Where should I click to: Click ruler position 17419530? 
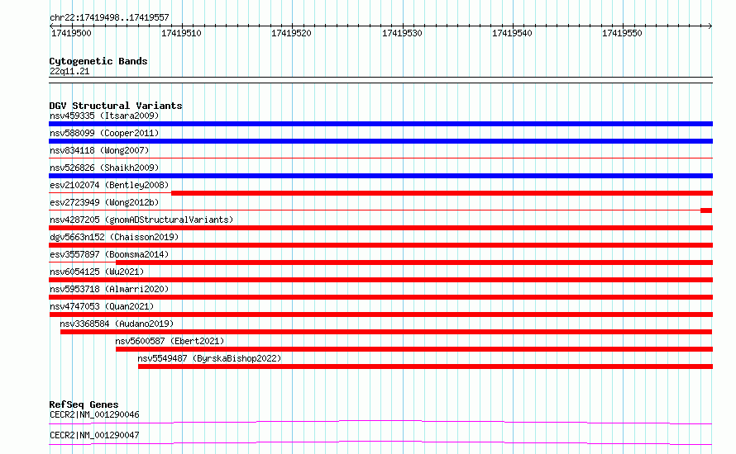click(x=402, y=33)
